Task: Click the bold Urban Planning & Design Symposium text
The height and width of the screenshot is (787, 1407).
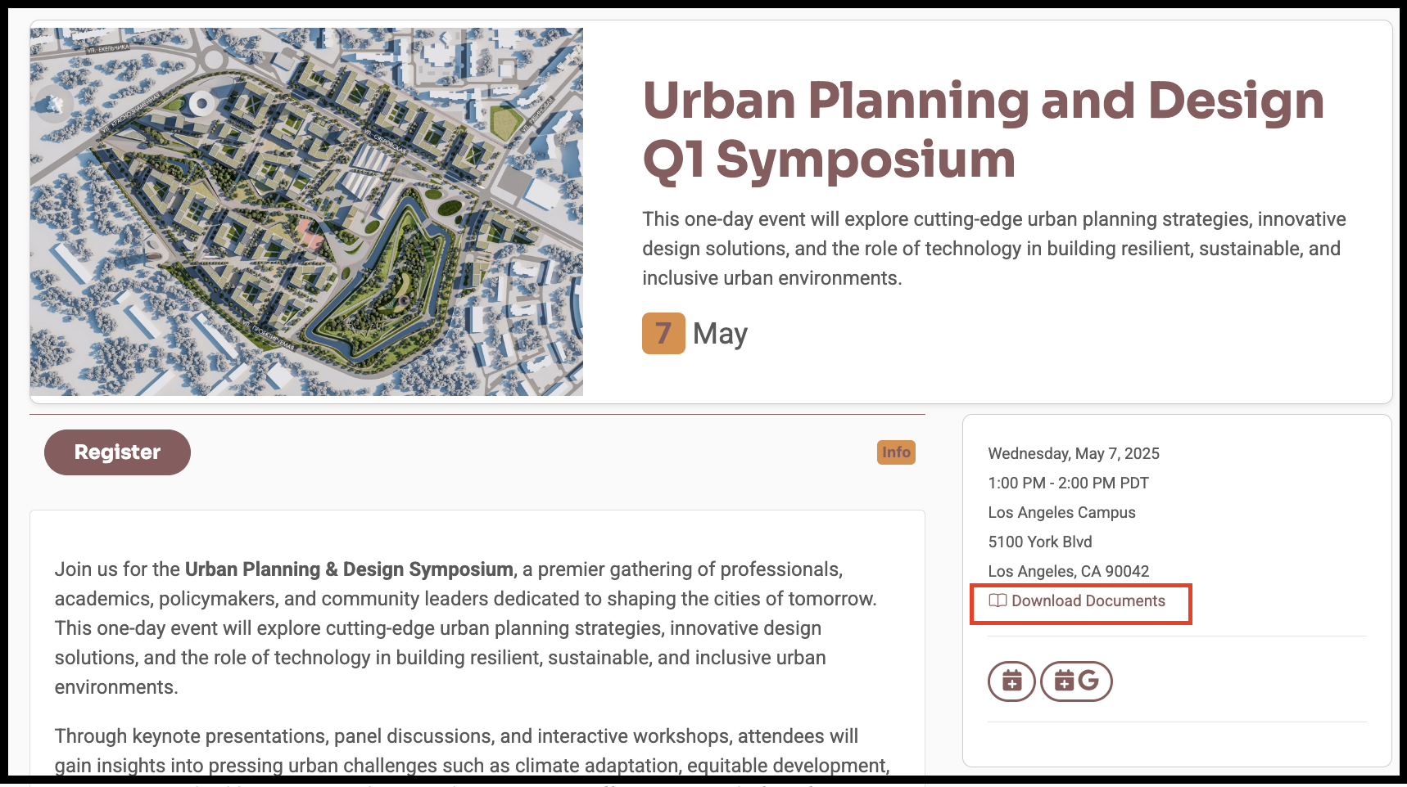Action: point(349,569)
